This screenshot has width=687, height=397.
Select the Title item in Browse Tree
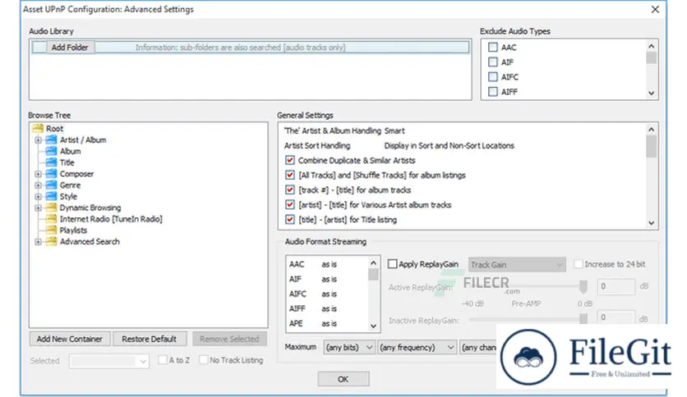coord(67,162)
